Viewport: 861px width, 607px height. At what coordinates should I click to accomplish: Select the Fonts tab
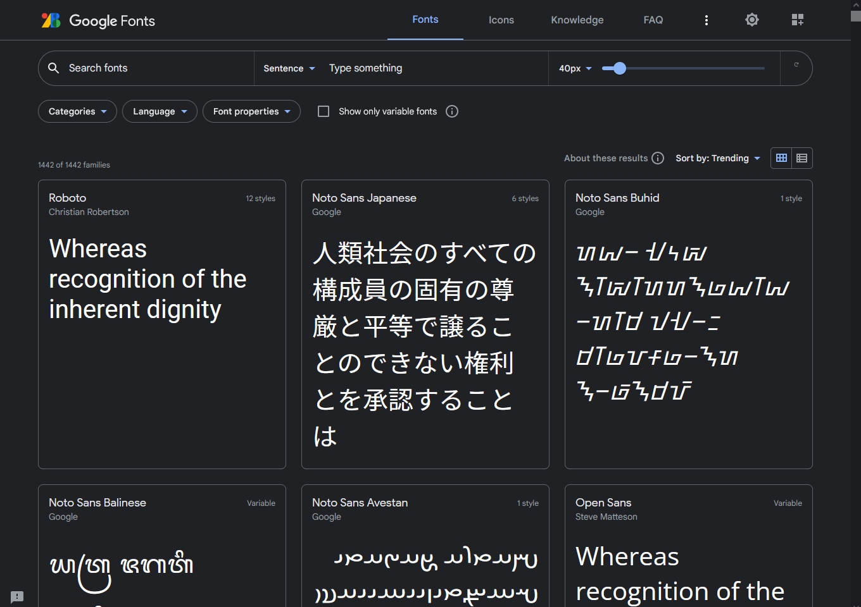(425, 20)
